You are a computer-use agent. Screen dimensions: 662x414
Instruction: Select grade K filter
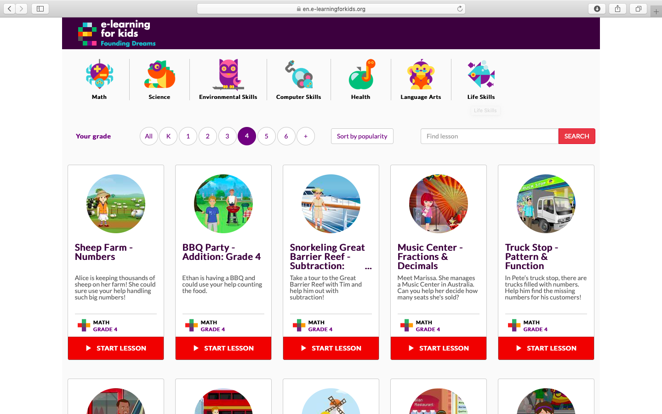(x=168, y=136)
